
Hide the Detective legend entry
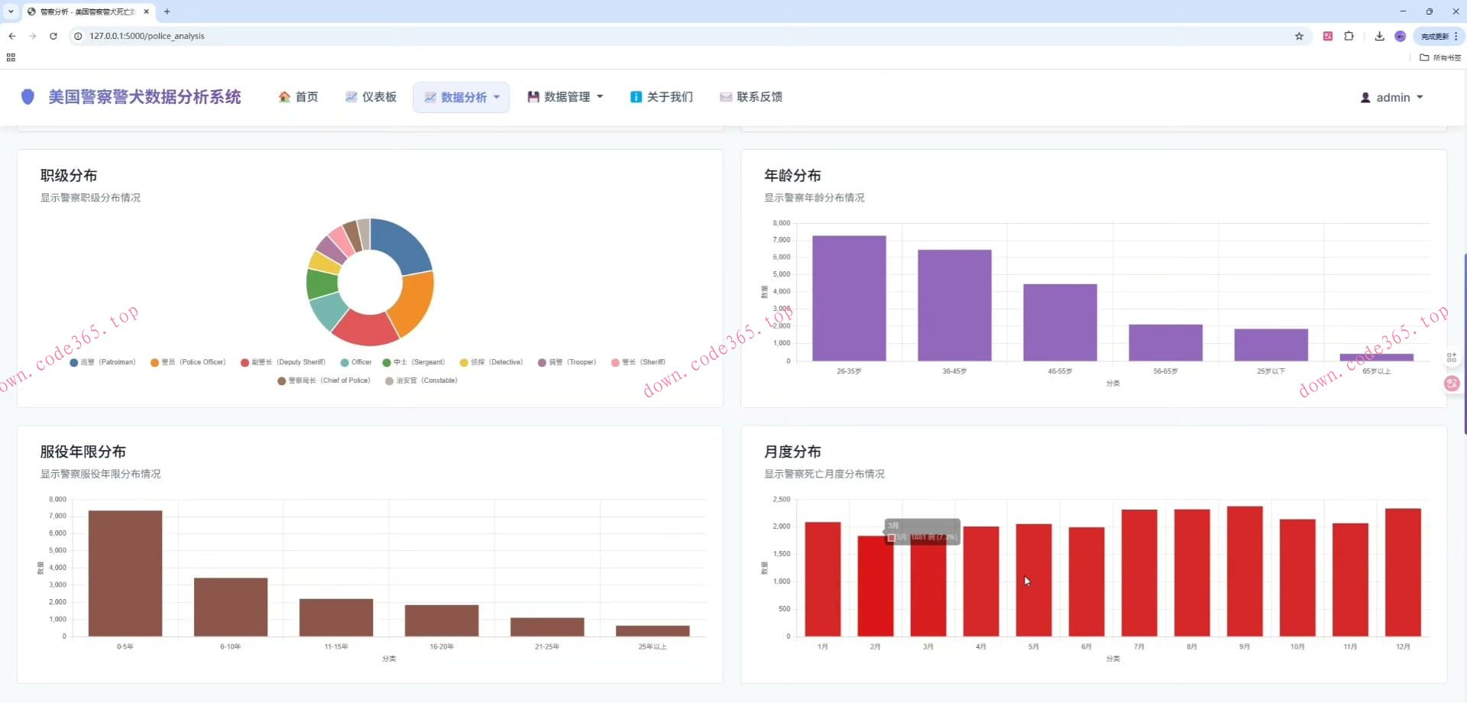click(491, 362)
